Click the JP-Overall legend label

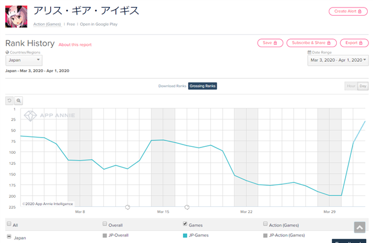(118, 235)
